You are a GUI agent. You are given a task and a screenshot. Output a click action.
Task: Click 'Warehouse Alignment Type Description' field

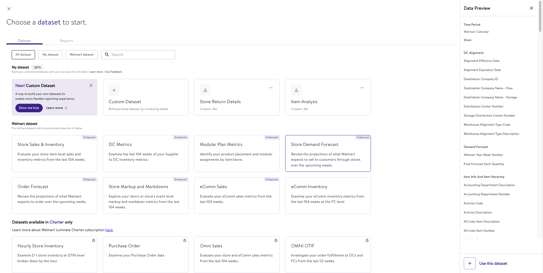click(491, 134)
